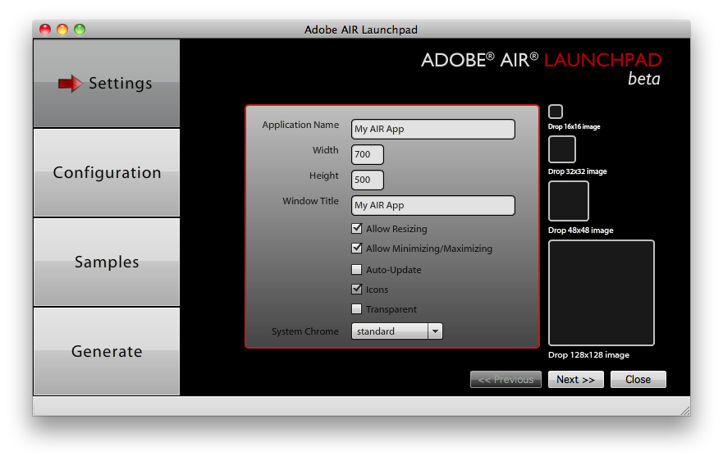Screen dimensions: 723x461
Task: Enable the Auto-Update checkbox
Action: [356, 269]
